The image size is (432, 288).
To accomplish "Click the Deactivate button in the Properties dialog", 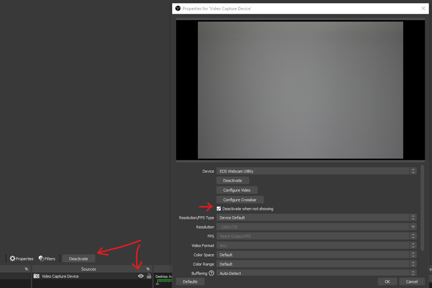I will click(x=232, y=180).
